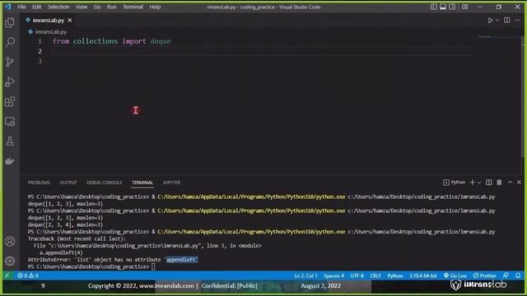
Task: Click Ln 2, Col 1 in status bar
Action: (305, 275)
